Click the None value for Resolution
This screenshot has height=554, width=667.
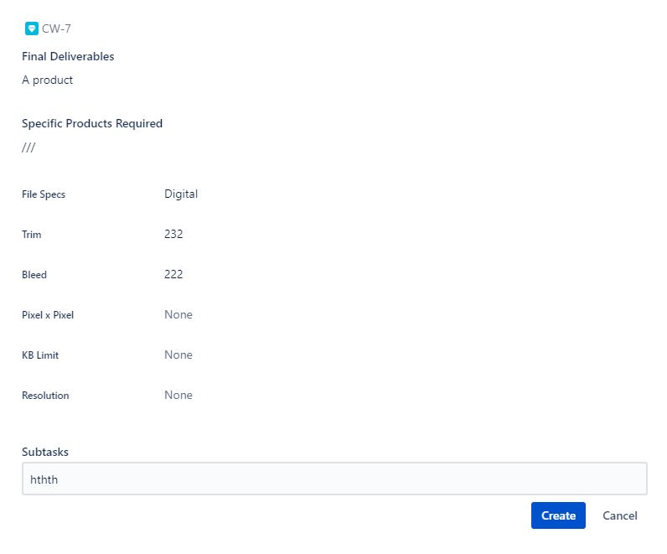coord(178,395)
